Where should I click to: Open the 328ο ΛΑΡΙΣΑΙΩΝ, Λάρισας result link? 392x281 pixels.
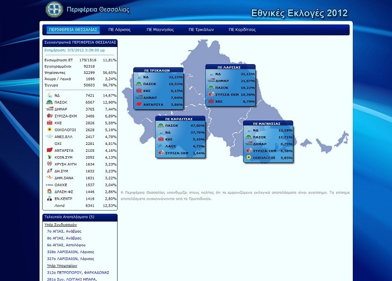(71, 252)
